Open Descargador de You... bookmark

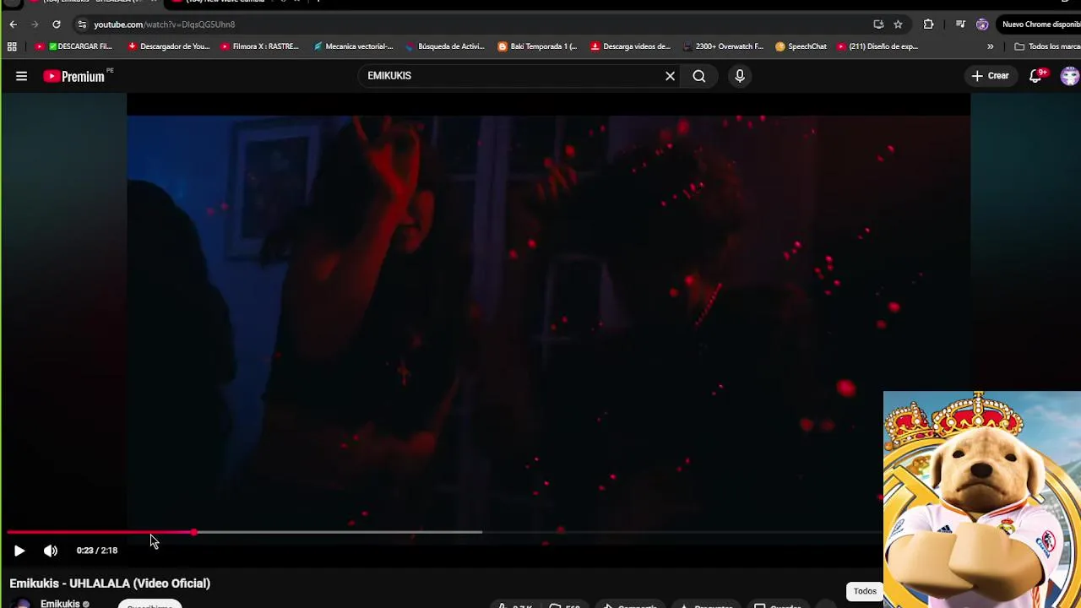(168, 46)
